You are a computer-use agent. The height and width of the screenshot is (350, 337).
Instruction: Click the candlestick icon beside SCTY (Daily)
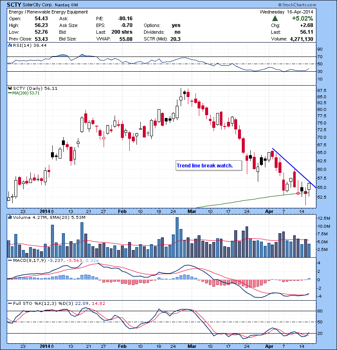click(10, 89)
